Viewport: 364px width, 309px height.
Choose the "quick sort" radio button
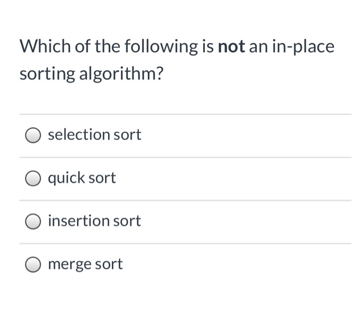tap(33, 179)
